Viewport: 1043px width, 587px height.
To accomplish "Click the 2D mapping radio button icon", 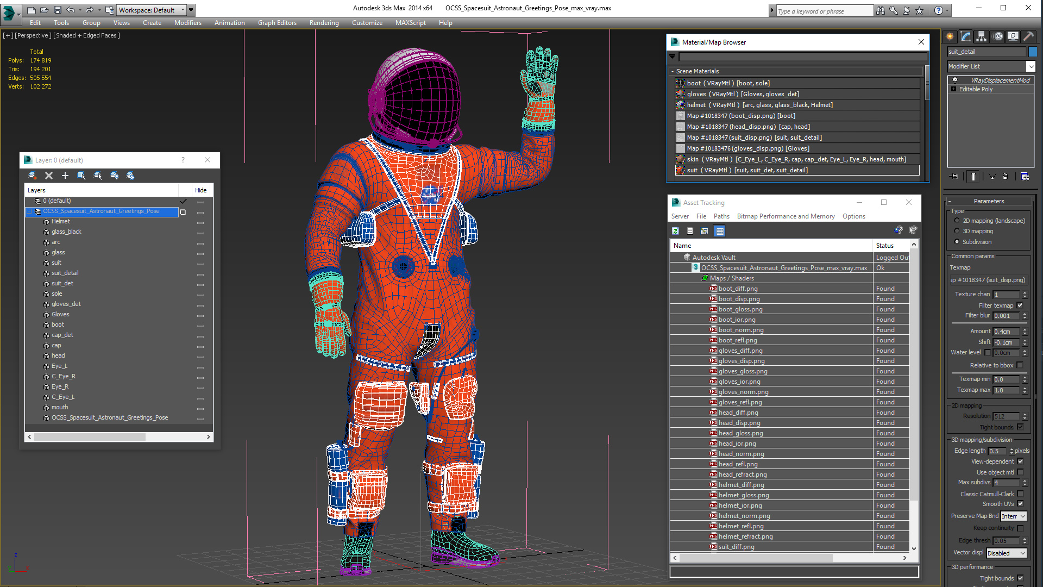I will coord(956,220).
